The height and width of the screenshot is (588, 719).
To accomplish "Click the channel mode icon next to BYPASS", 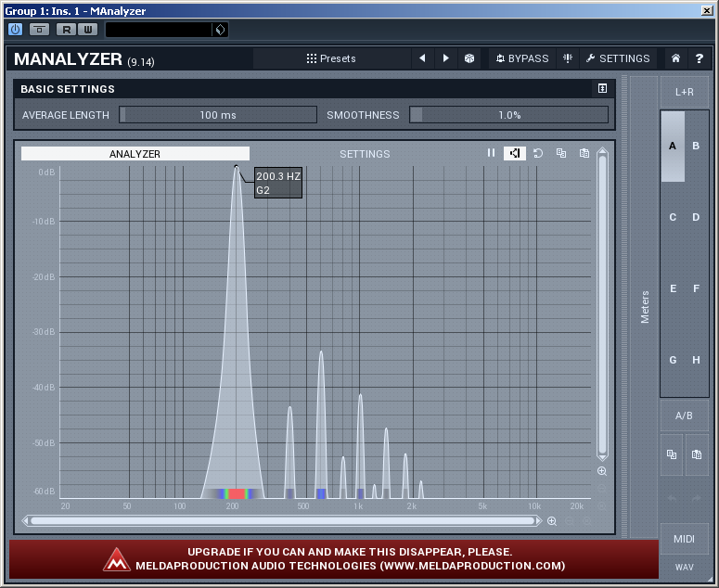I will (x=568, y=58).
